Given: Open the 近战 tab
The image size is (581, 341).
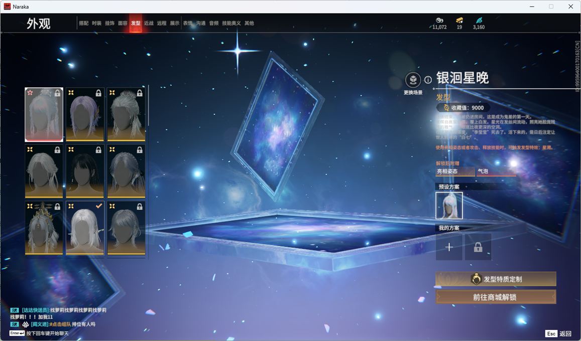Looking at the screenshot, I should click(x=149, y=23).
